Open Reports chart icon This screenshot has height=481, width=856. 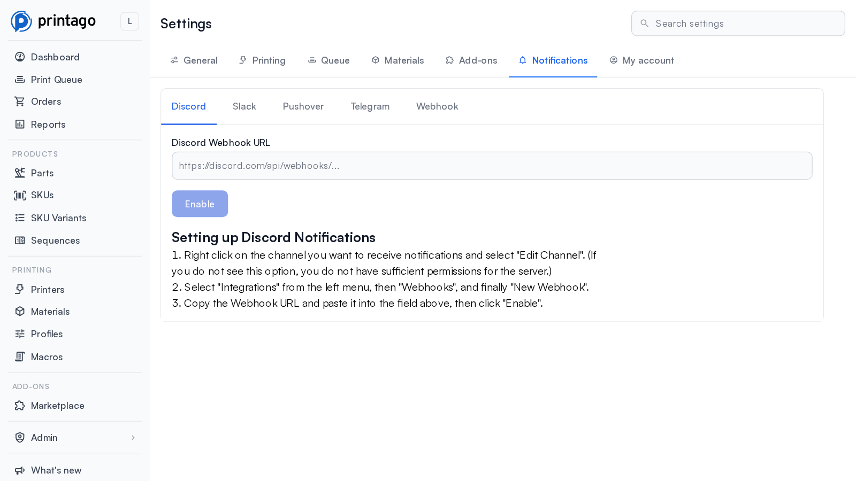20,125
